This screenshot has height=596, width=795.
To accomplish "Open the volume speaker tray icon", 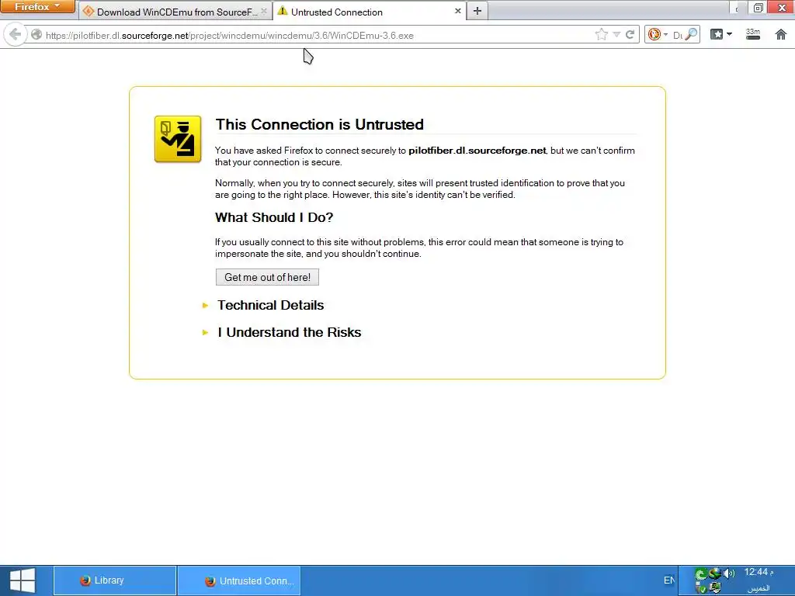I will (729, 573).
